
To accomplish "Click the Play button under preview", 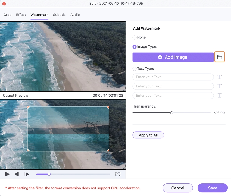I will click(x=7, y=174).
